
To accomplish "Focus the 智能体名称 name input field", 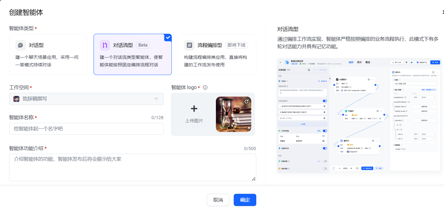I will [86, 129].
